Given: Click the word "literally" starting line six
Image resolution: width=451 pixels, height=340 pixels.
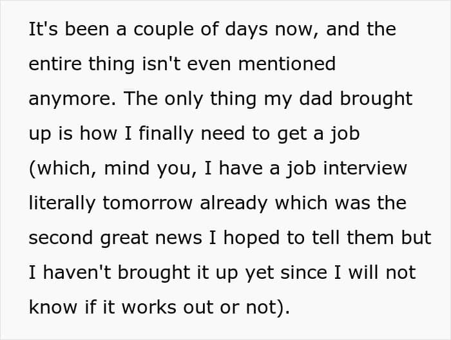Looking at the screenshot, I should [x=62, y=203].
